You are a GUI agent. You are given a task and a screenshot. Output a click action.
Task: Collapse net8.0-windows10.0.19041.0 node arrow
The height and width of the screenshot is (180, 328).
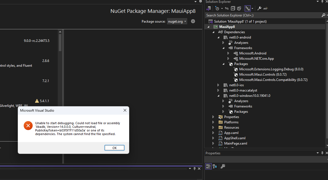point(218,96)
